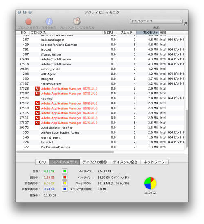Select the imagent process row
This screenshot has height=224, width=204.
100,79
